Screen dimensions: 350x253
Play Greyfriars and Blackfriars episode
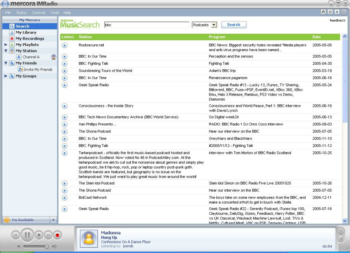(64, 139)
